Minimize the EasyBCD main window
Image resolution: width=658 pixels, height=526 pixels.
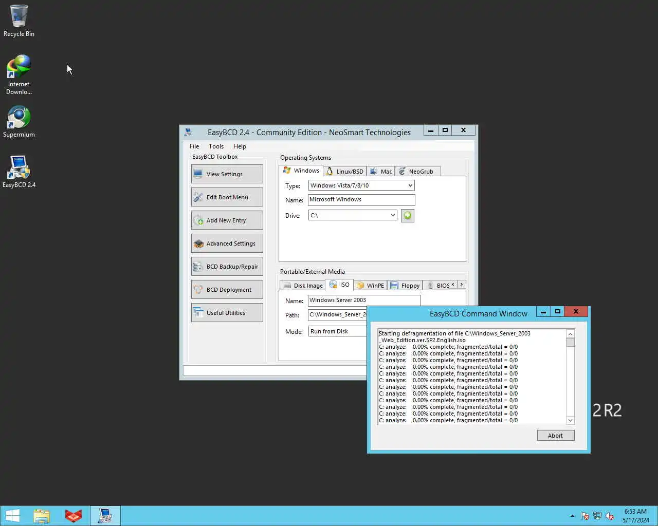pyautogui.click(x=431, y=130)
